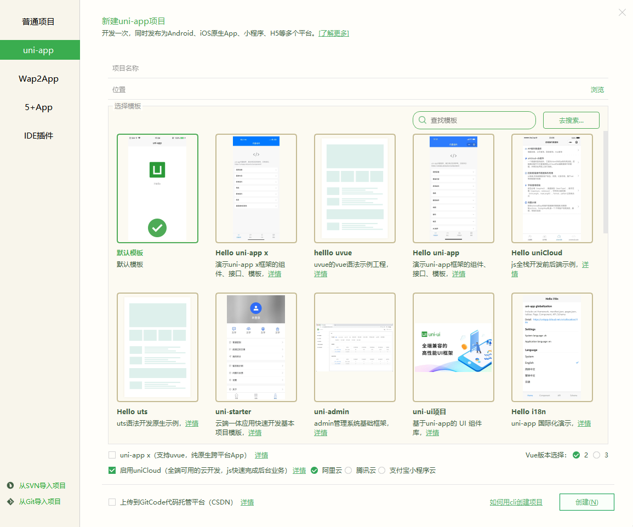Open the Wap2App section
Viewport: 633px width, 527px height.
(x=38, y=78)
